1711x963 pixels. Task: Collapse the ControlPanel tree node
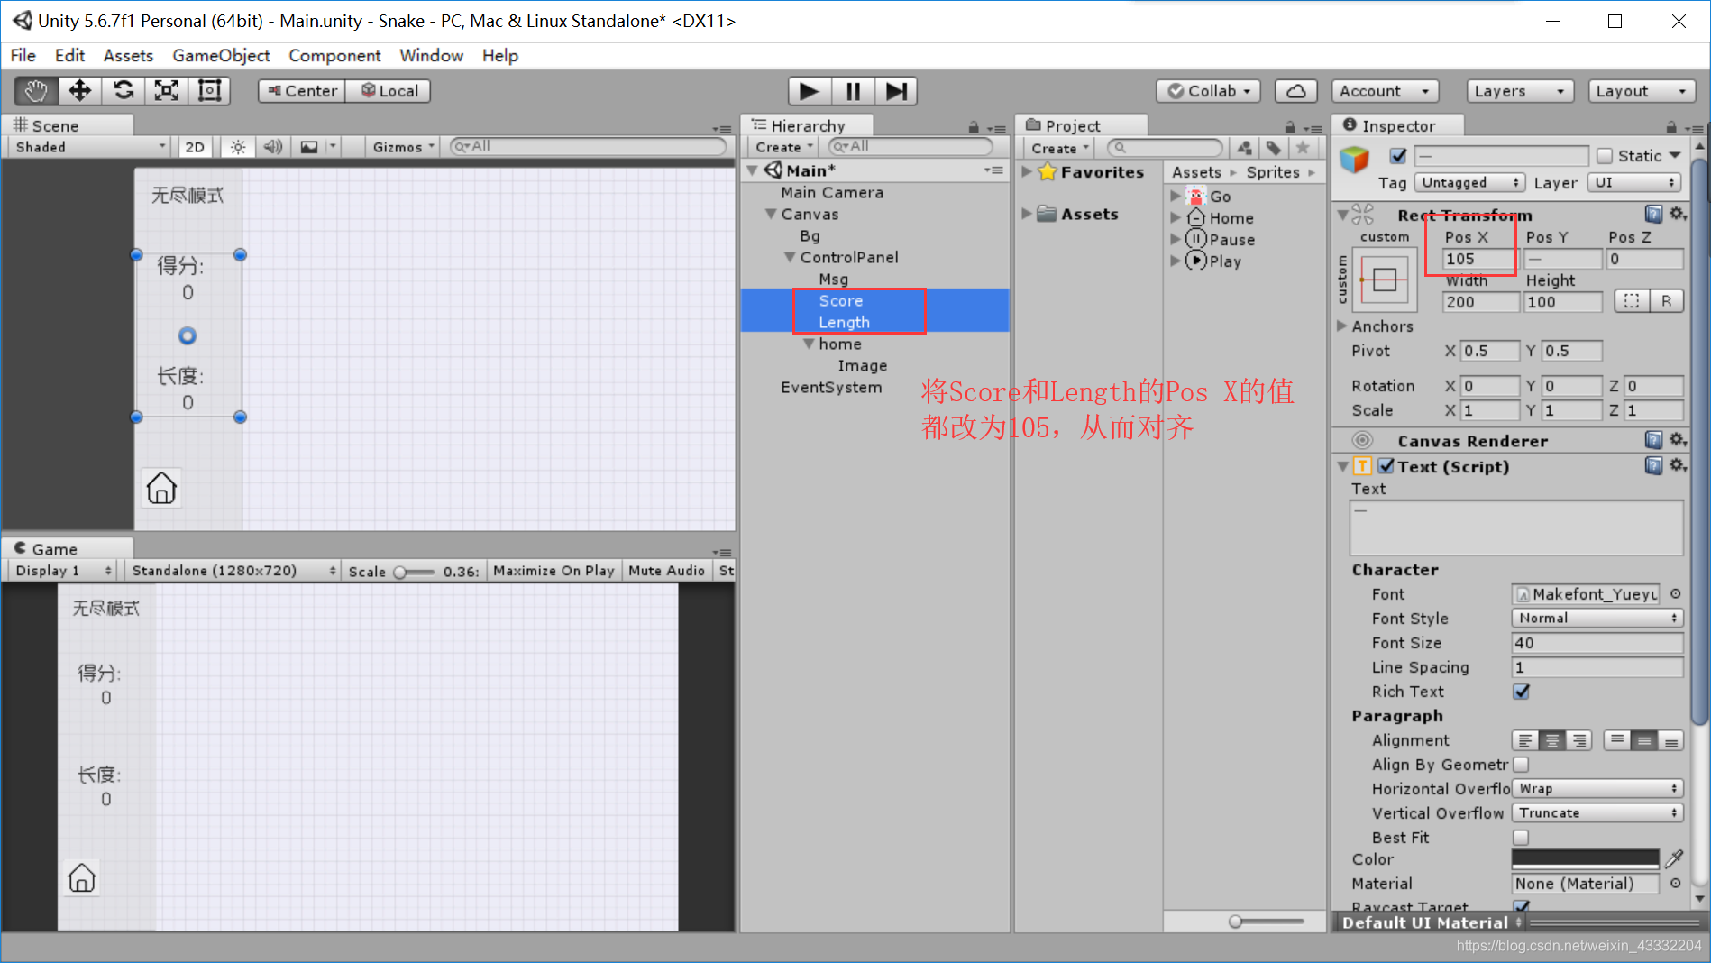point(790,257)
